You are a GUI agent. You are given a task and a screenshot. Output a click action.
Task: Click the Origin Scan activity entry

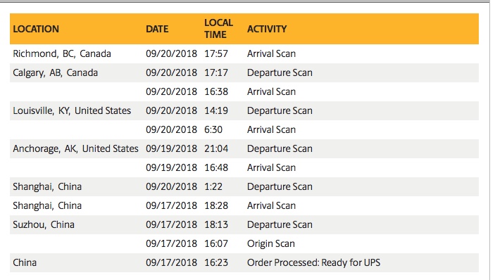[271, 243]
